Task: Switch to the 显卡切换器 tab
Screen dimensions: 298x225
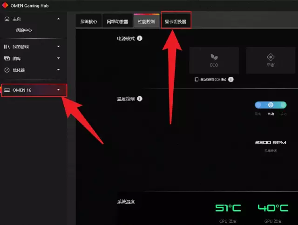Action: tap(176, 21)
